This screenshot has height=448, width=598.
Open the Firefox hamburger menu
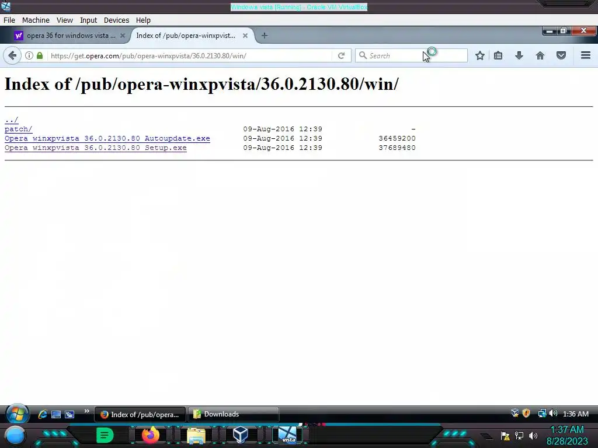coord(586,55)
